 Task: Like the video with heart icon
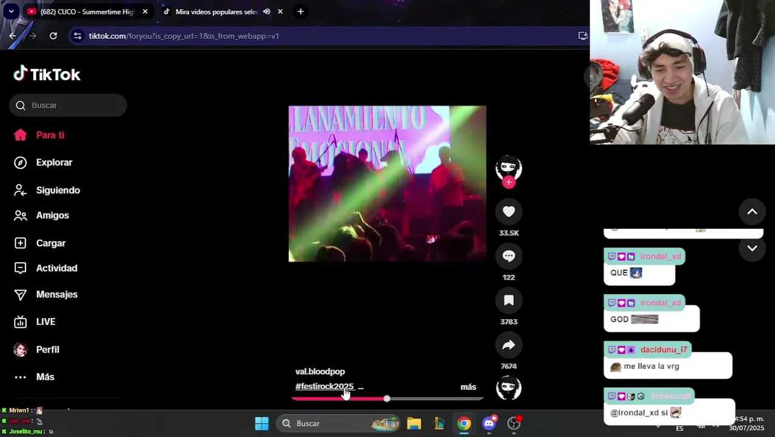tap(509, 211)
